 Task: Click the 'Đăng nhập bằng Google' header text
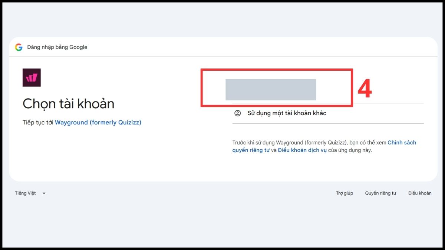57,47
